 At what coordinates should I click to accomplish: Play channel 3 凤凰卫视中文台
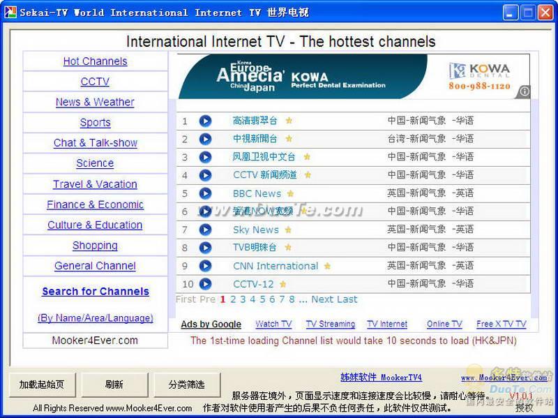pyautogui.click(x=205, y=157)
